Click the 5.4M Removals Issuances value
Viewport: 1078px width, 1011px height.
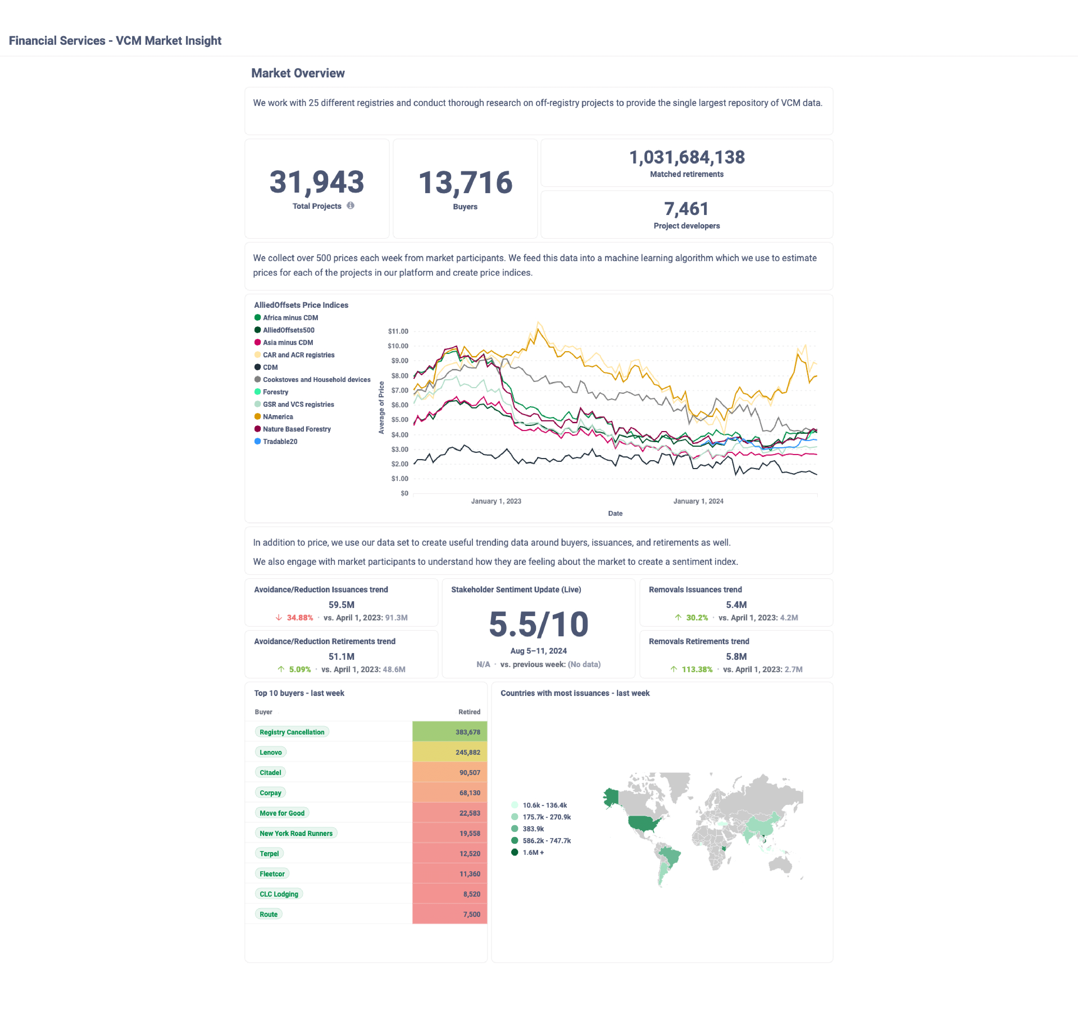point(736,605)
